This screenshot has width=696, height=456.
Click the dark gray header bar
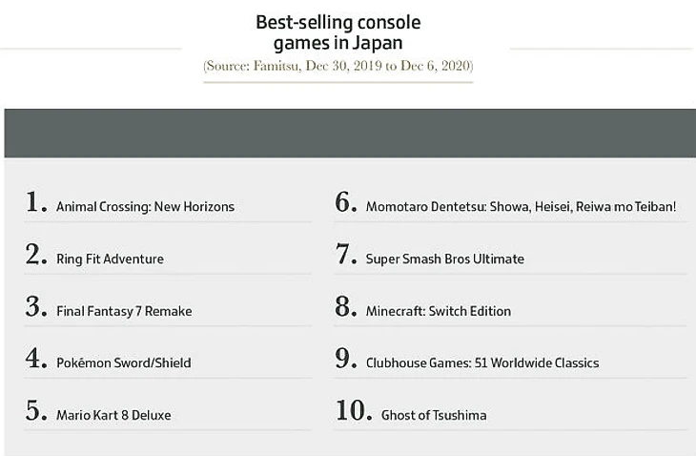click(349, 134)
